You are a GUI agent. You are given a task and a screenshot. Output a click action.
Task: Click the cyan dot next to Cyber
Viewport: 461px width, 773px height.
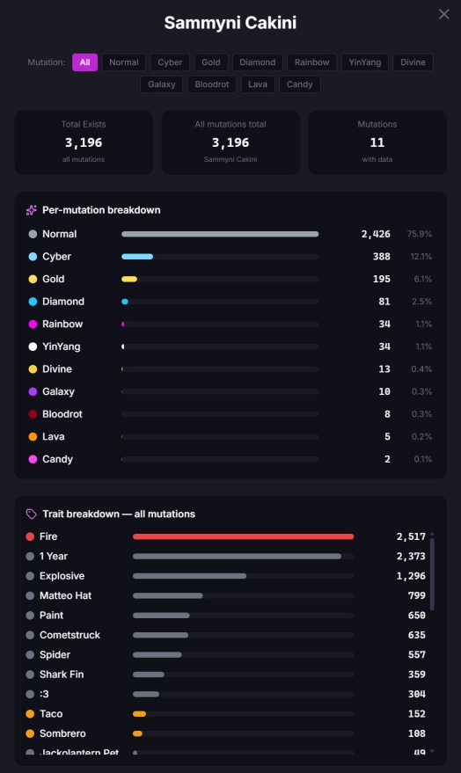point(33,257)
